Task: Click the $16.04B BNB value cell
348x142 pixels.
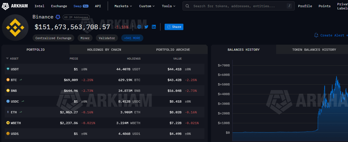Action: [x=174, y=91]
